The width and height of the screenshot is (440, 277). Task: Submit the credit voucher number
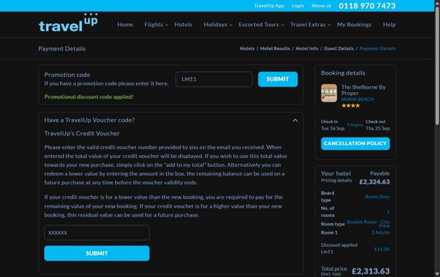point(97,254)
